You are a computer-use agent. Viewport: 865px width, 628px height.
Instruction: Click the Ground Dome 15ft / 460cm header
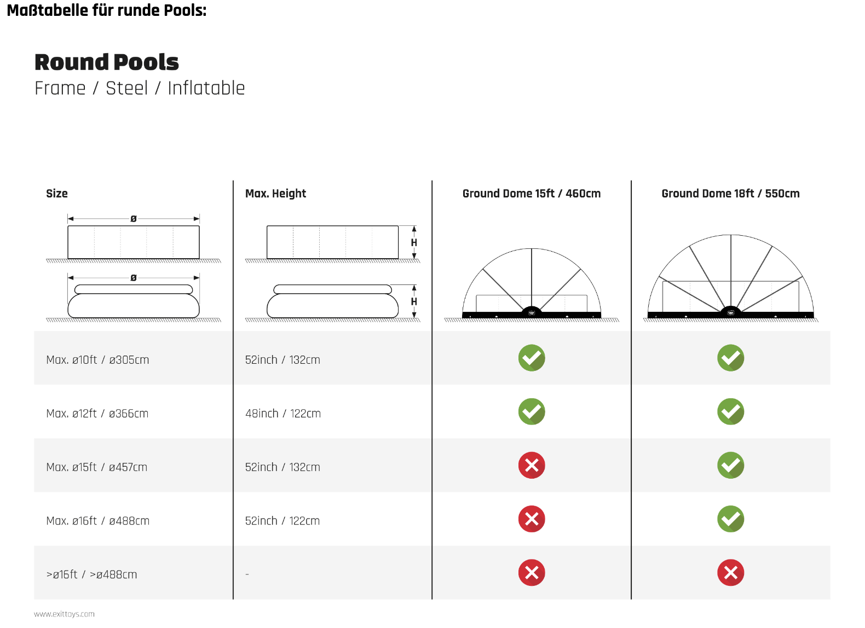pyautogui.click(x=532, y=194)
